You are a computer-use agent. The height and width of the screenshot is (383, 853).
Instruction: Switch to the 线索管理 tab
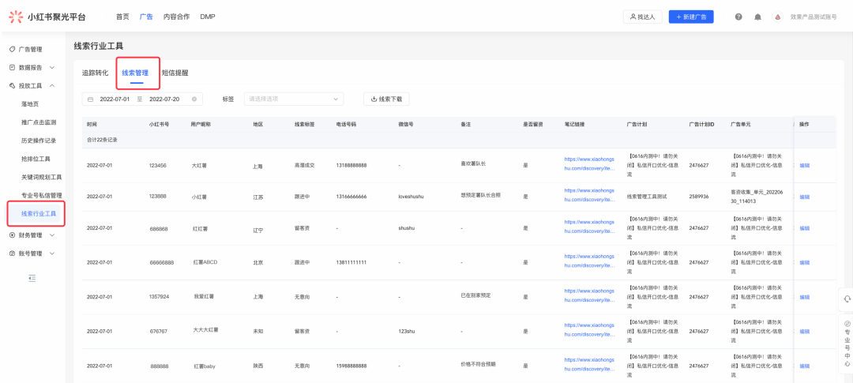[135, 73]
